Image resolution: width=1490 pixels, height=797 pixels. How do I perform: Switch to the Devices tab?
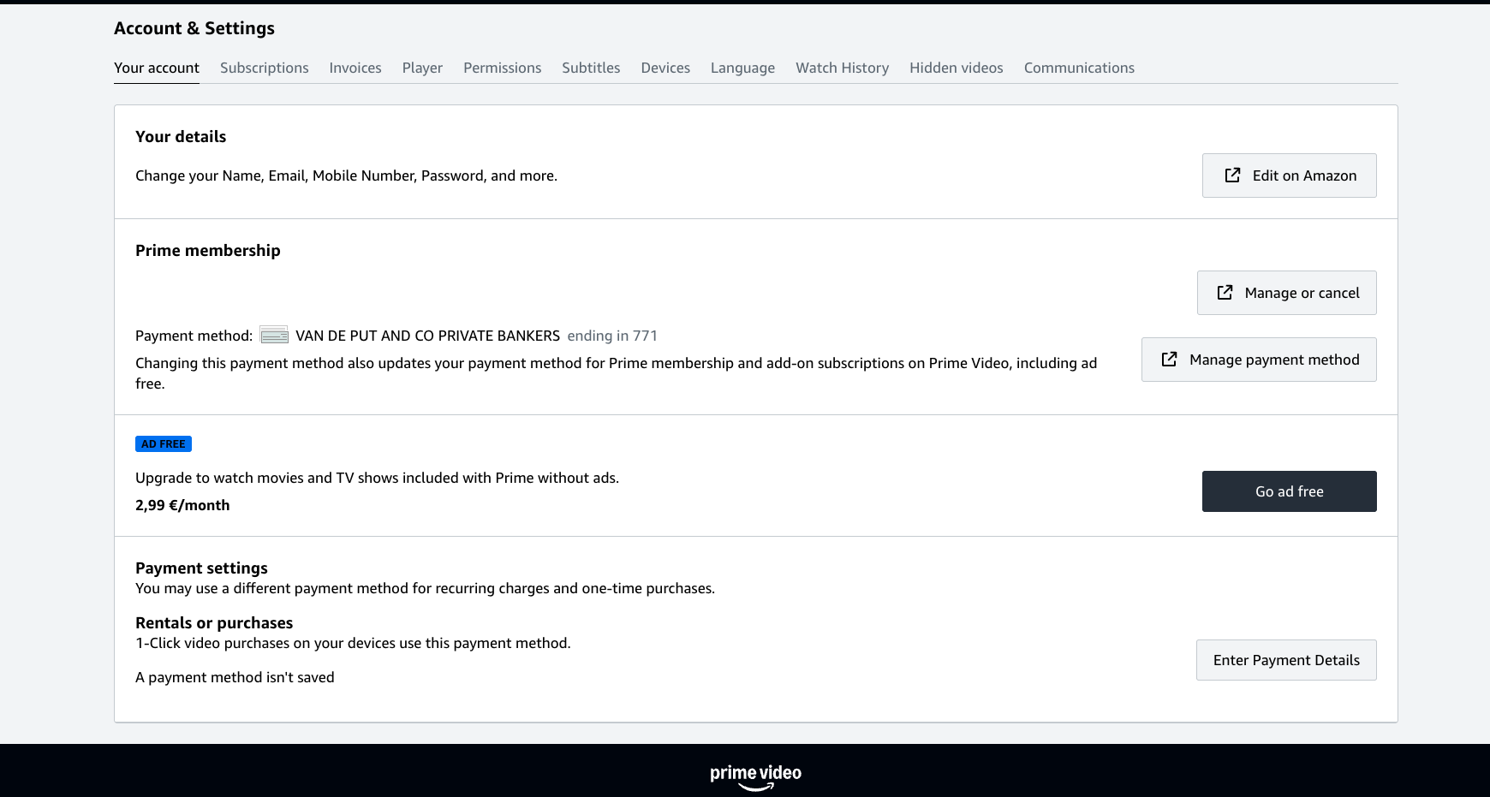665,68
